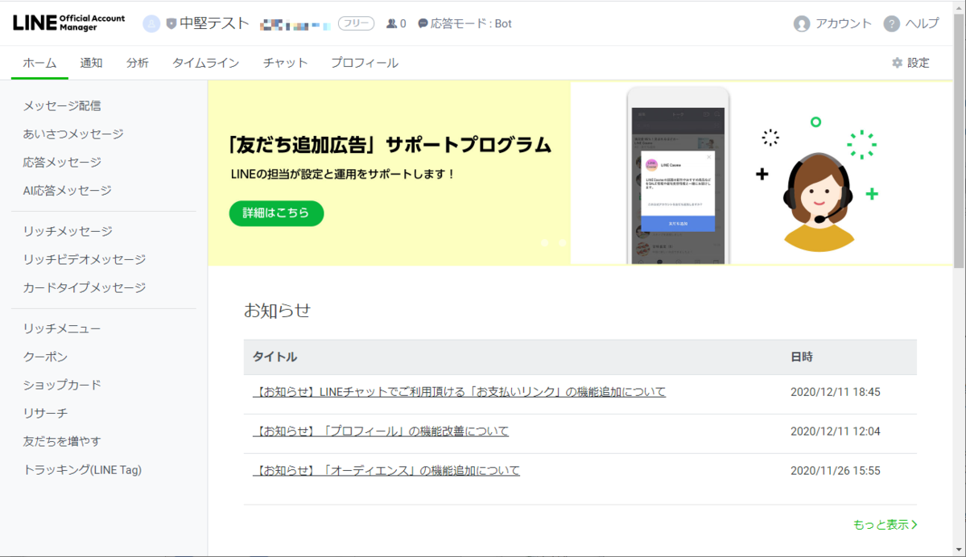
Task: Click the 中堅テスト account name
Action: (x=214, y=23)
